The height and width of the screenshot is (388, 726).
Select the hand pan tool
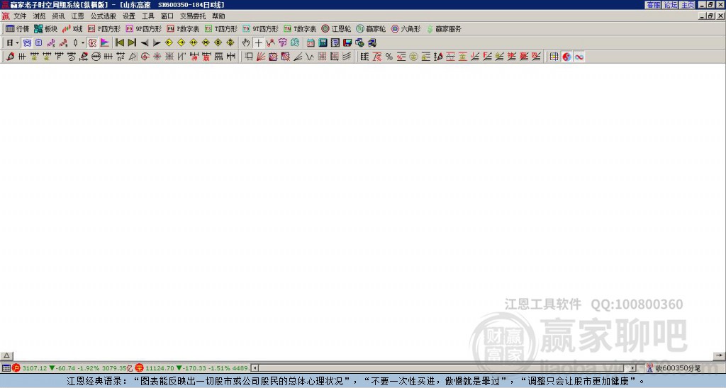(x=246, y=42)
